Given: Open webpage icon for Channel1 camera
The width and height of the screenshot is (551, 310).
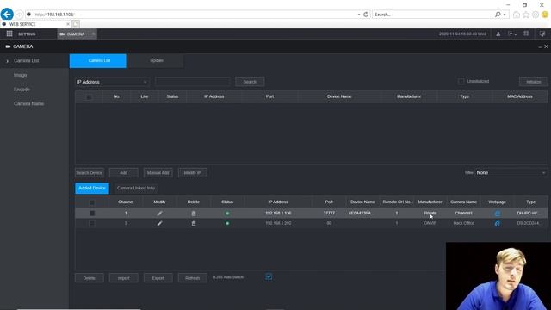Looking at the screenshot, I should (x=498, y=214).
